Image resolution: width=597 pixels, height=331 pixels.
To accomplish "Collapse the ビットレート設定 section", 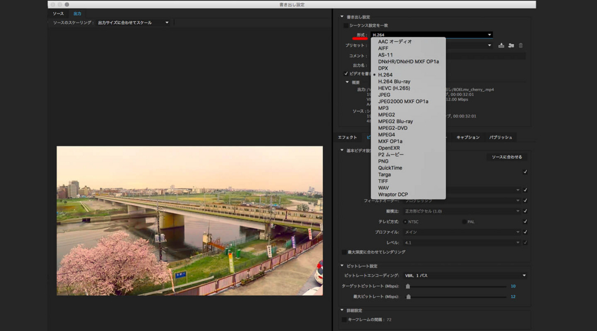I will (x=342, y=266).
